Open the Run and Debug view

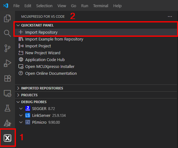(x=7, y=63)
